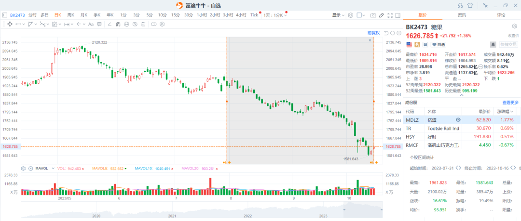Select the angle line drawing tool
The width and height of the screenshot is (521, 221).
(110, 24)
